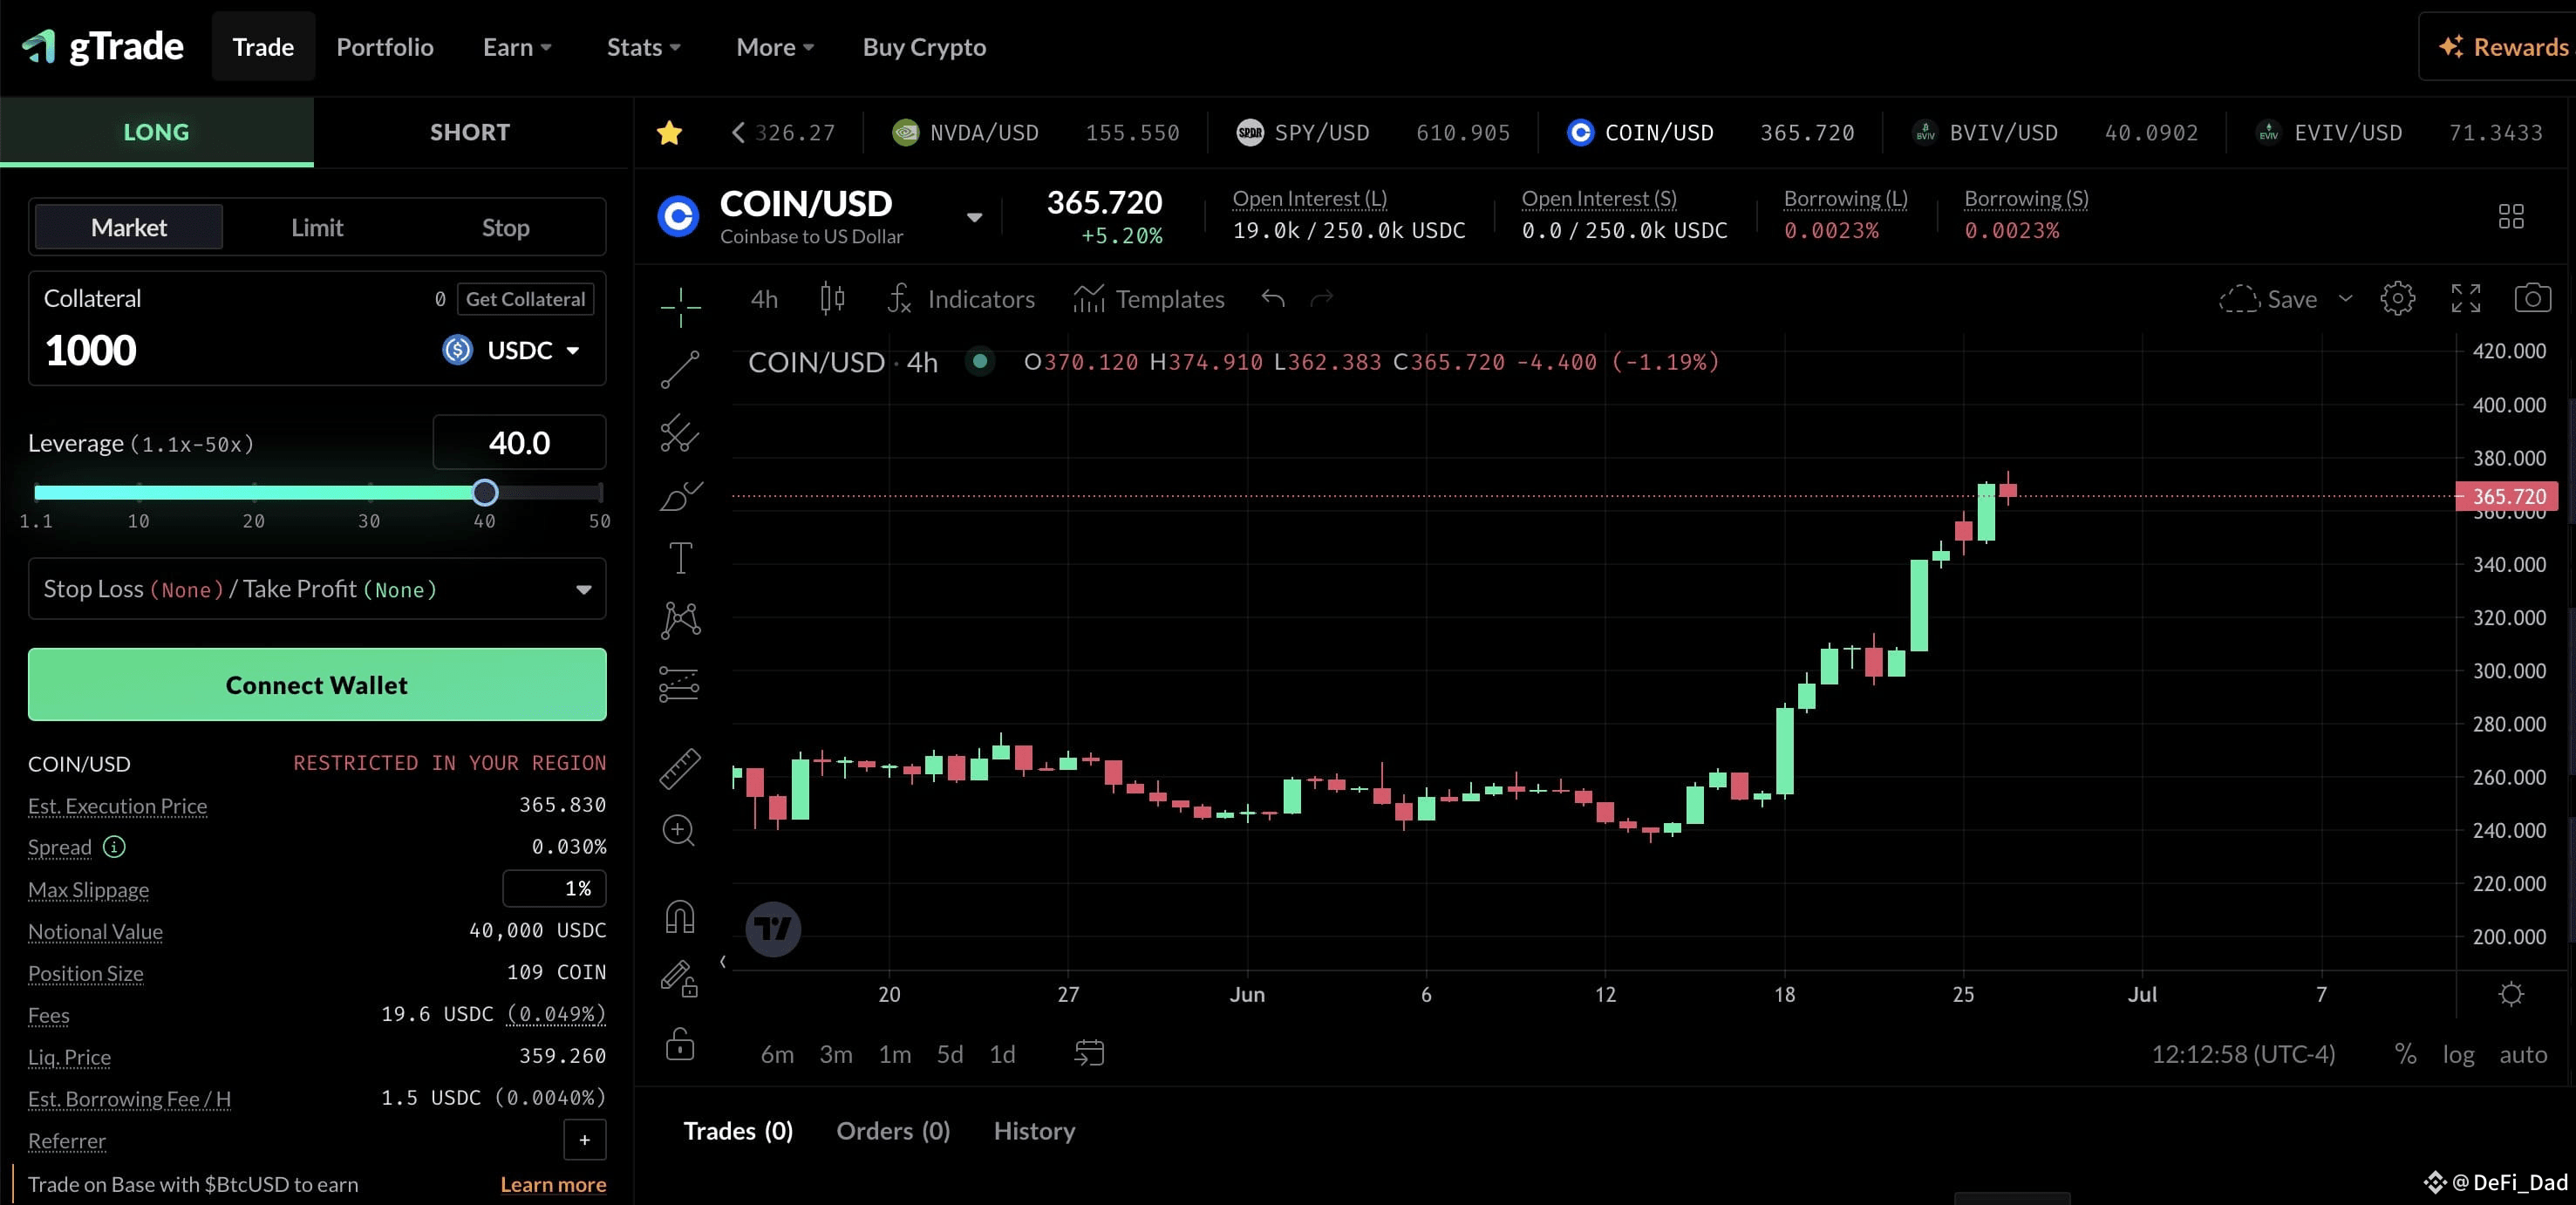Open the chart patterns tool

[x=680, y=620]
